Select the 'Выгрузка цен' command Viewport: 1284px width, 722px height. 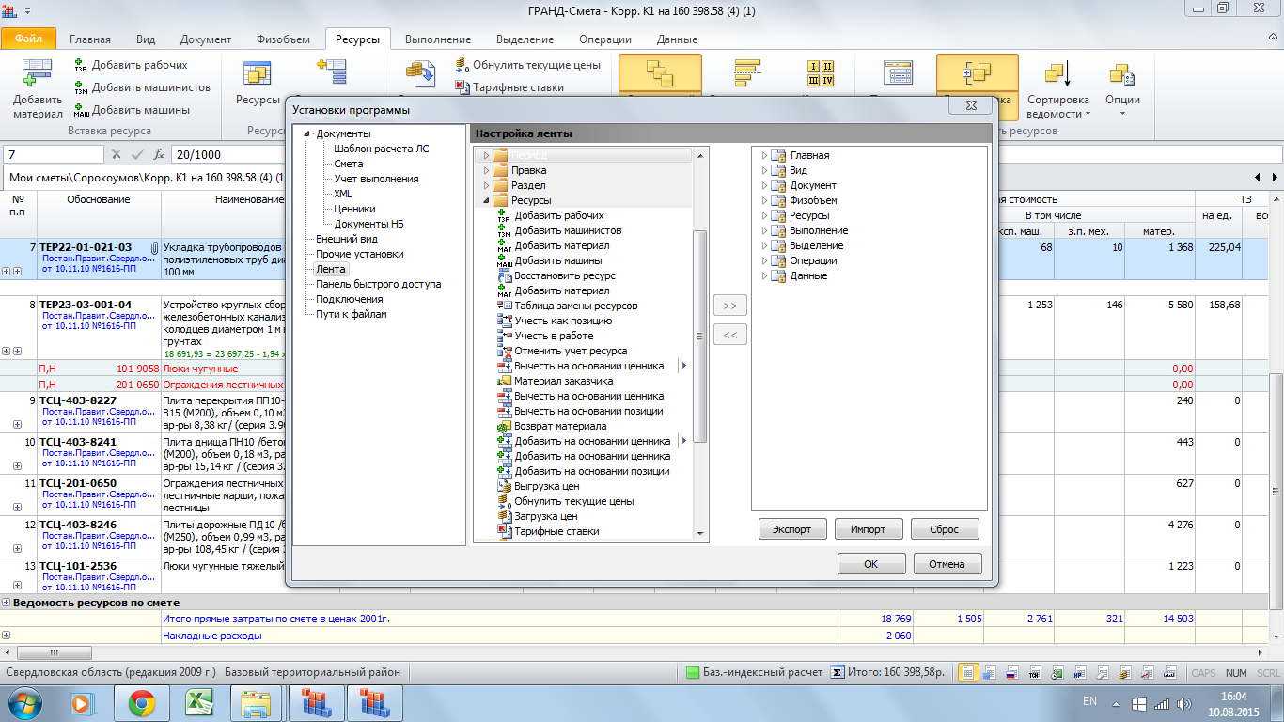[538, 486]
